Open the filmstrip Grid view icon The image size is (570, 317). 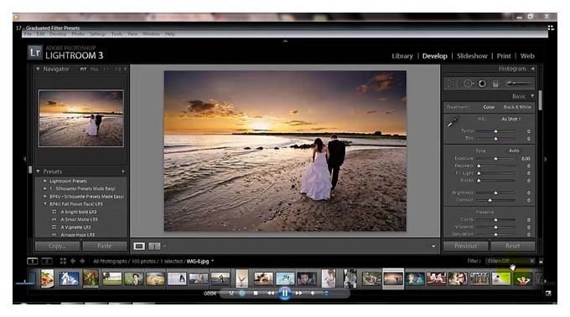point(63,261)
